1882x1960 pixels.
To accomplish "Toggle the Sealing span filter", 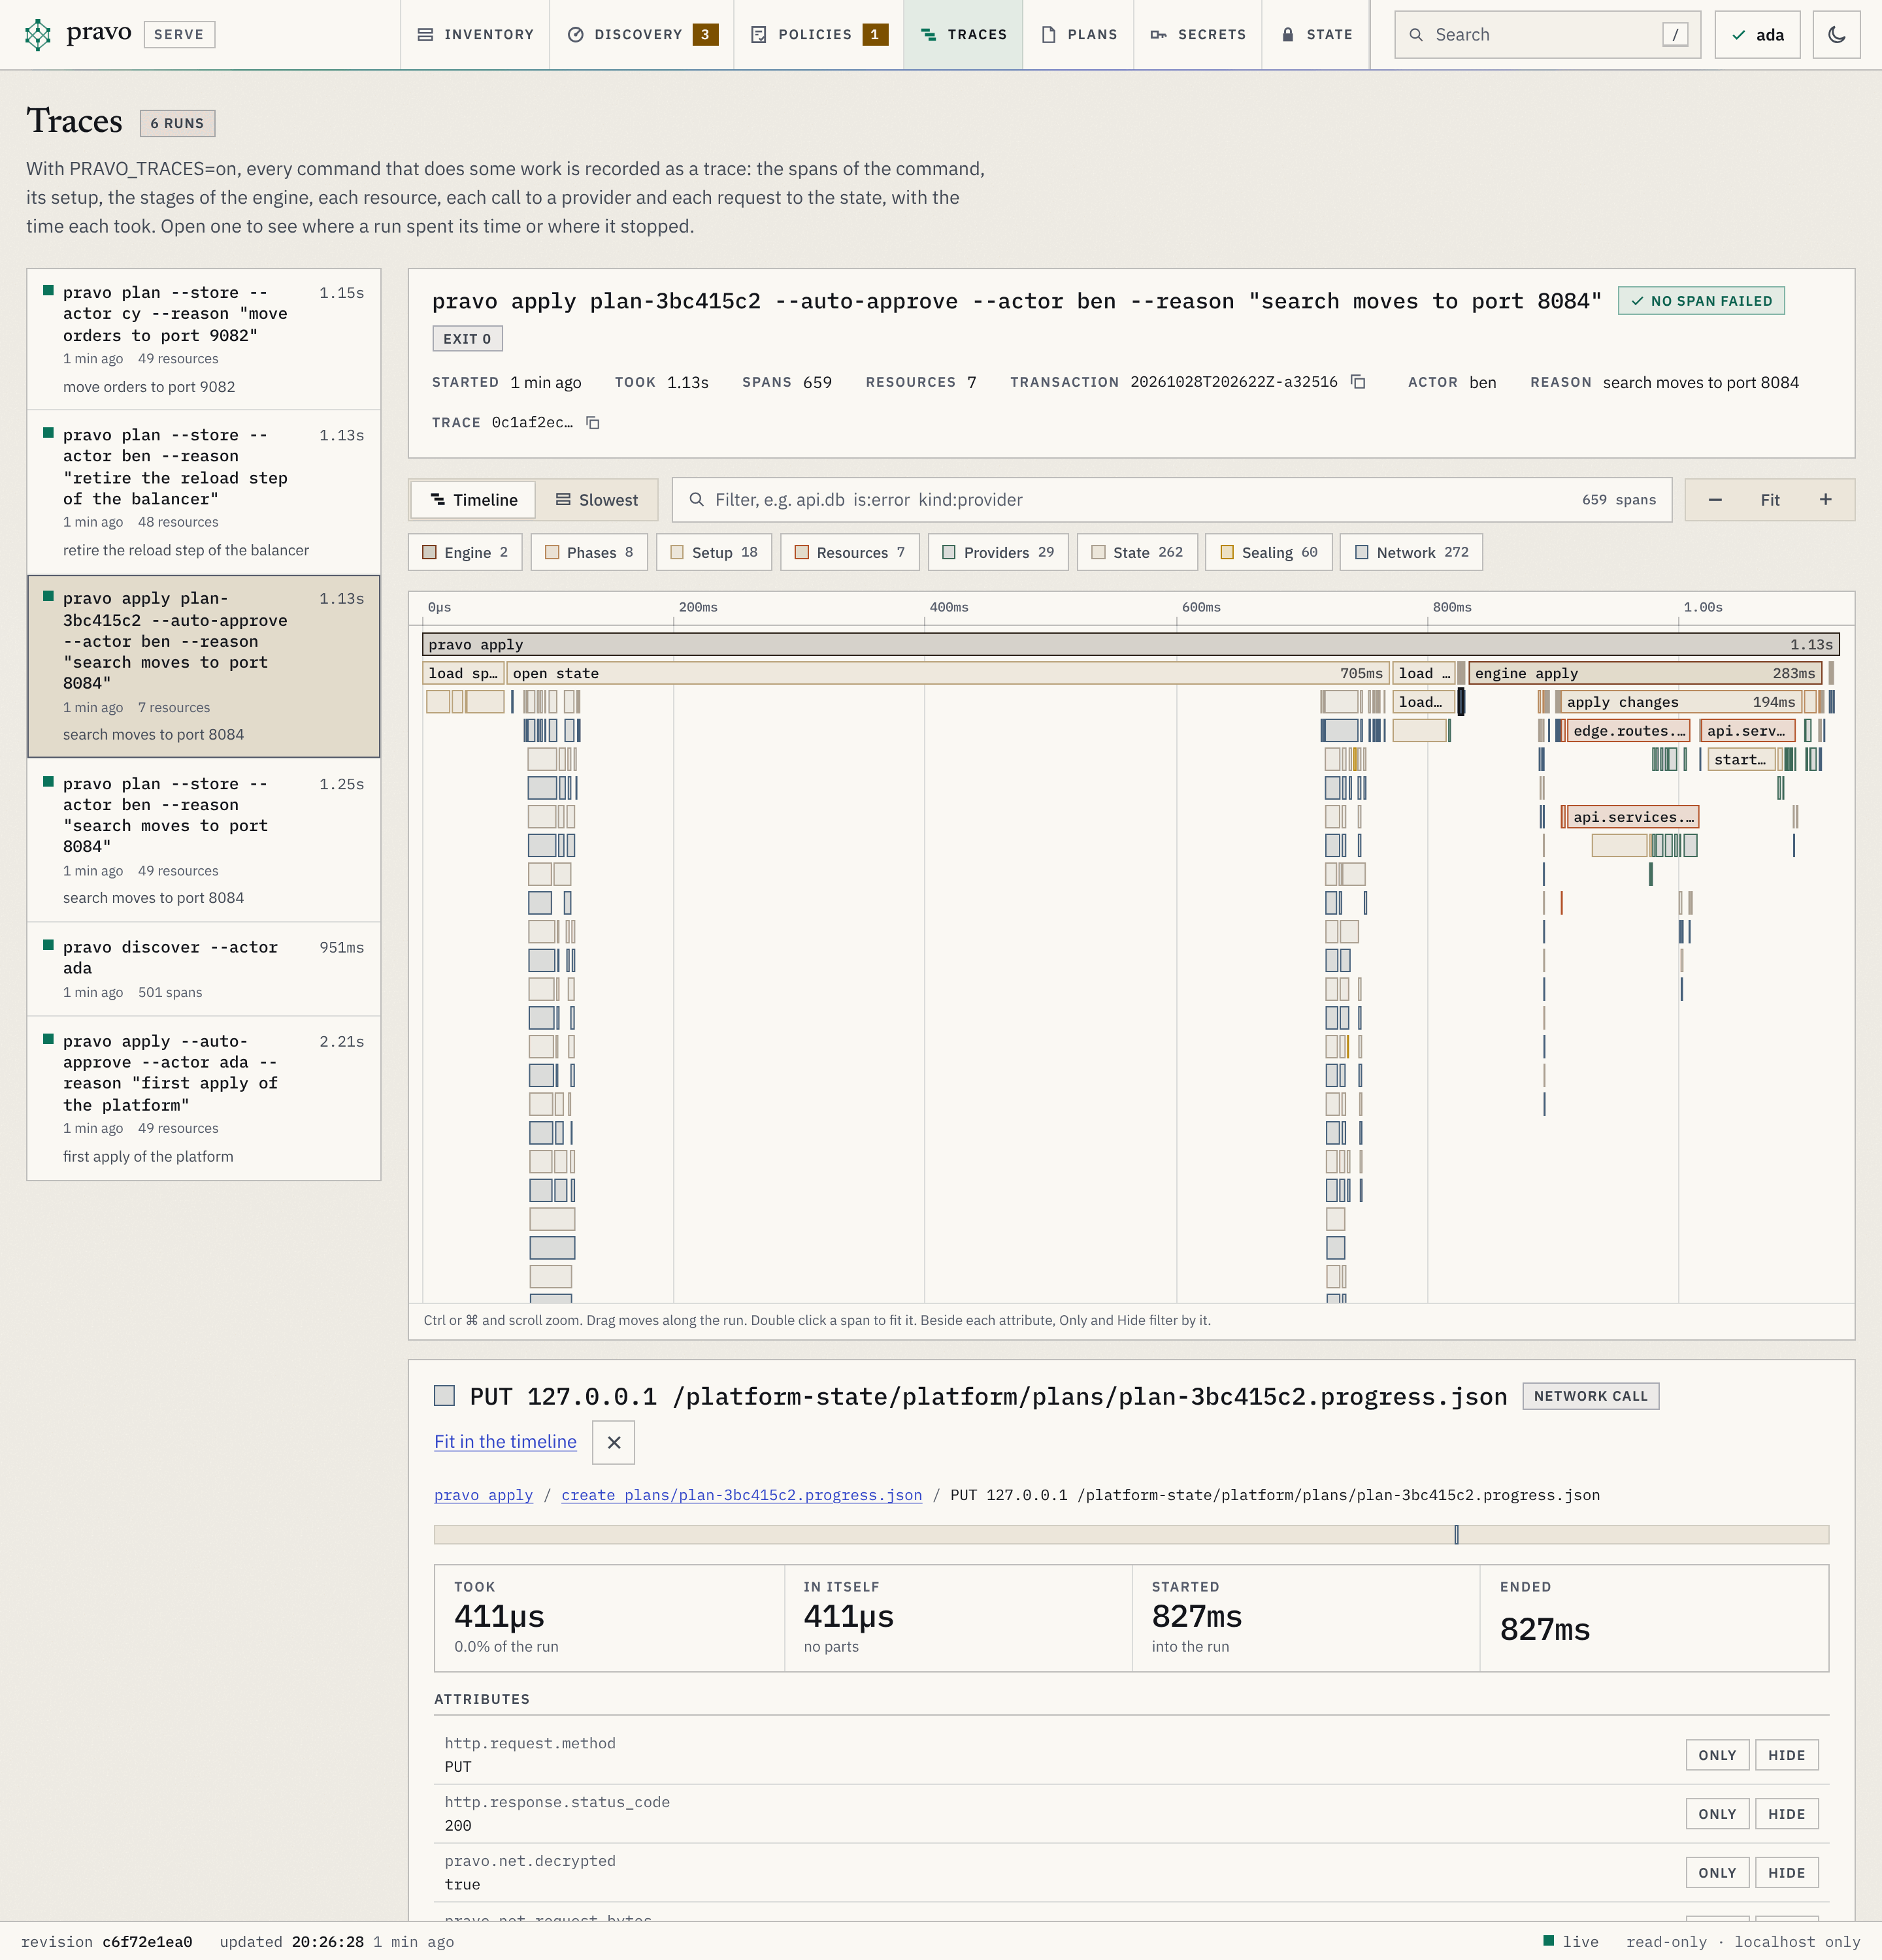I will pyautogui.click(x=1269, y=552).
